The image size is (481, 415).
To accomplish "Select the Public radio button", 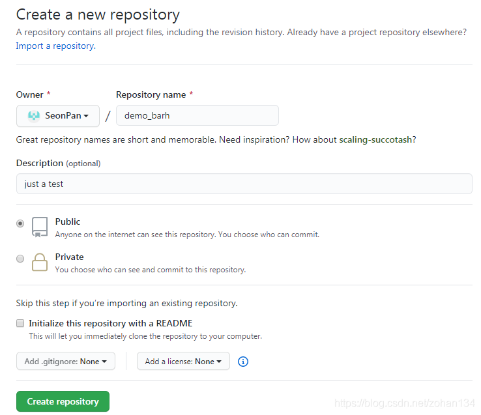I will point(20,223).
